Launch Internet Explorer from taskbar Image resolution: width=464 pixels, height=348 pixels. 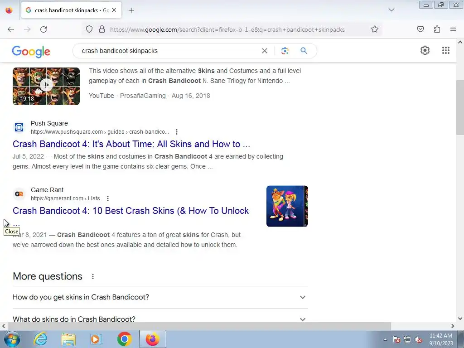pyautogui.click(x=40, y=339)
